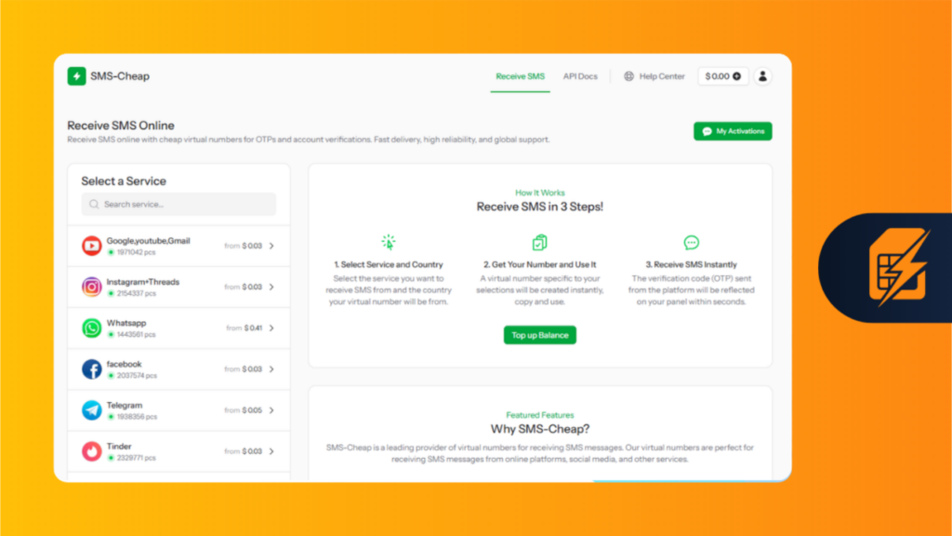Select the YouTube service icon
The image size is (952, 536).
click(91, 245)
